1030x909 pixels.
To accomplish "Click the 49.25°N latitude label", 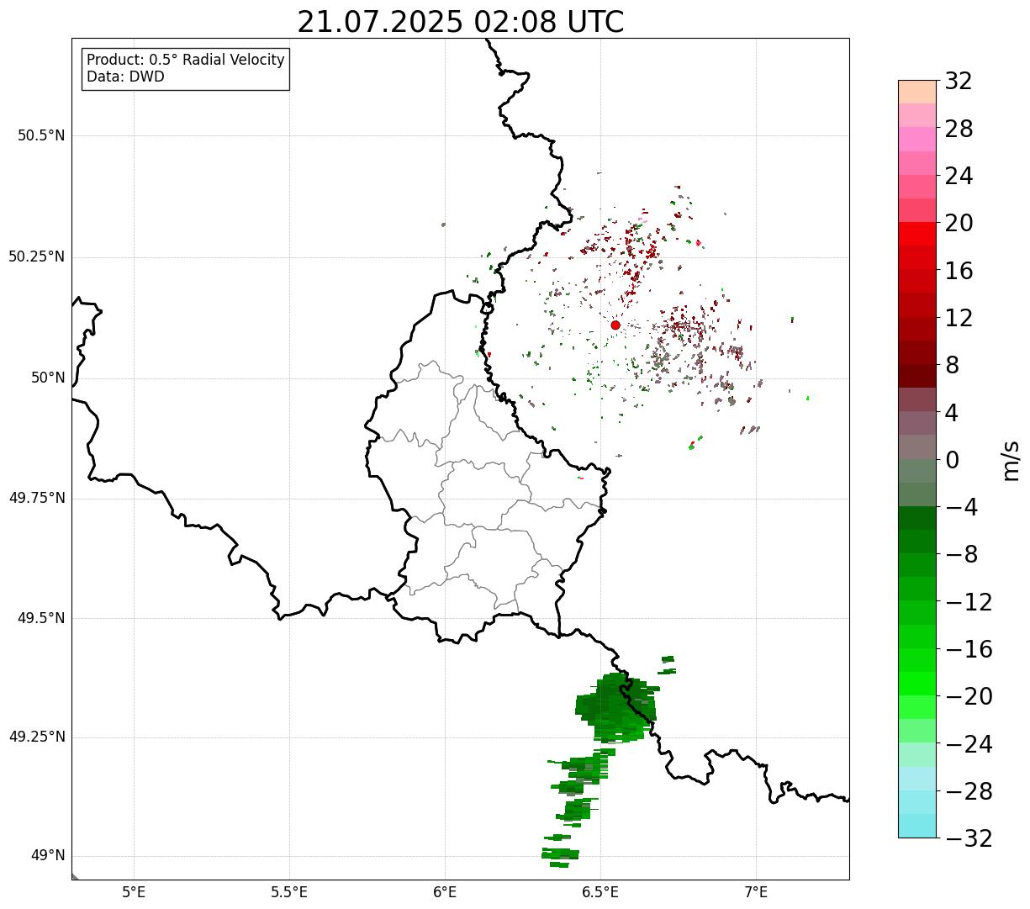I will click(37, 737).
